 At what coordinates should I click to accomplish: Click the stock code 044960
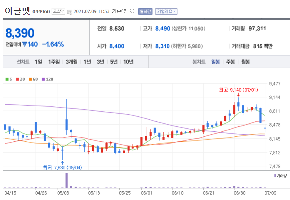41,12
